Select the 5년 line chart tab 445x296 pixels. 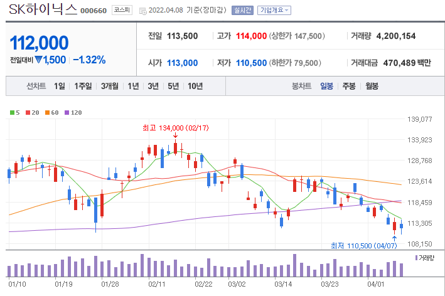click(173, 86)
